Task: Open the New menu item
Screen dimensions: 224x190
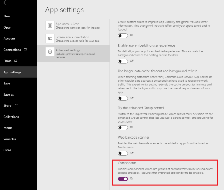Action: click(7, 16)
